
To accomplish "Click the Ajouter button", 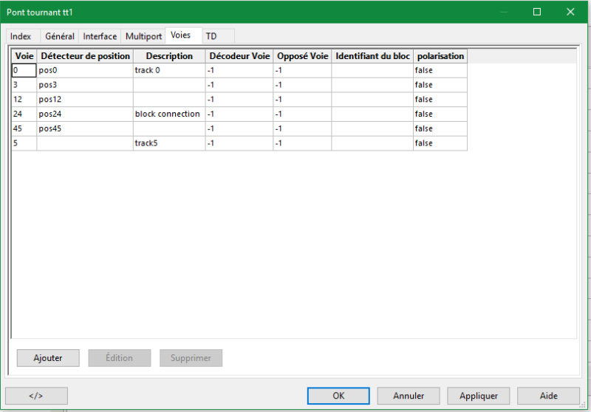I will click(48, 358).
